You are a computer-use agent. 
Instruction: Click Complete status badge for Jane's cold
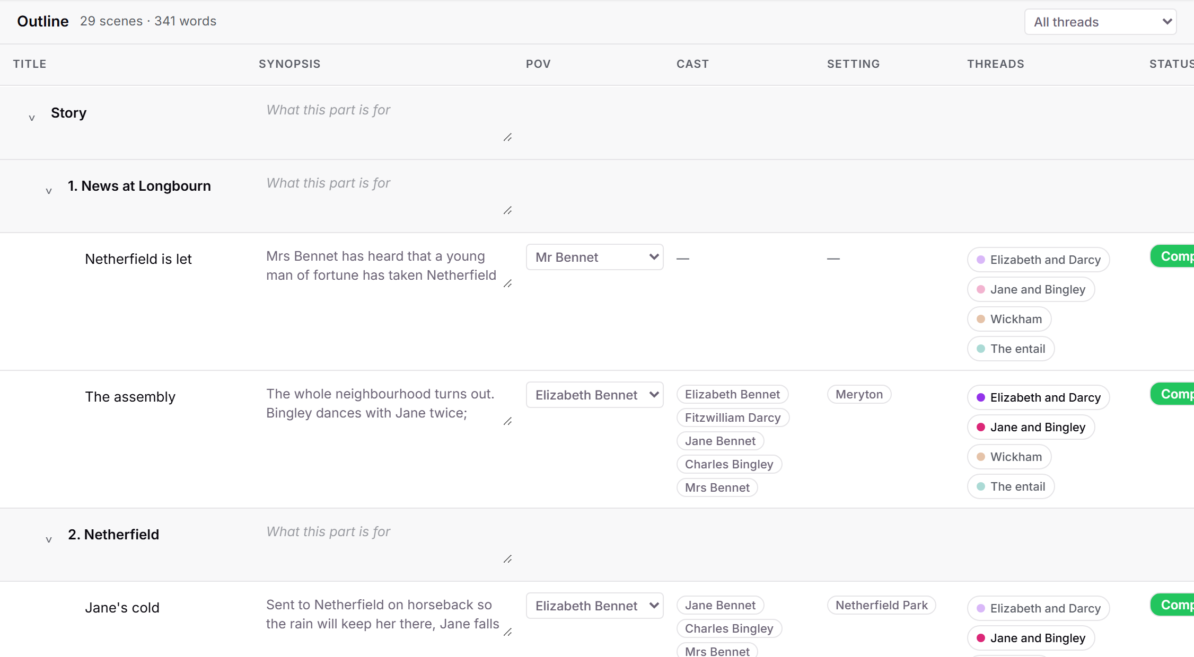pos(1172,605)
